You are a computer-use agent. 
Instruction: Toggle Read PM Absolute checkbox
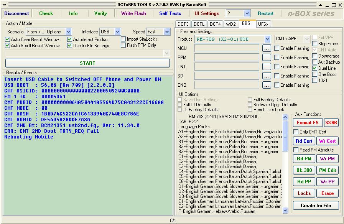coord(296,150)
